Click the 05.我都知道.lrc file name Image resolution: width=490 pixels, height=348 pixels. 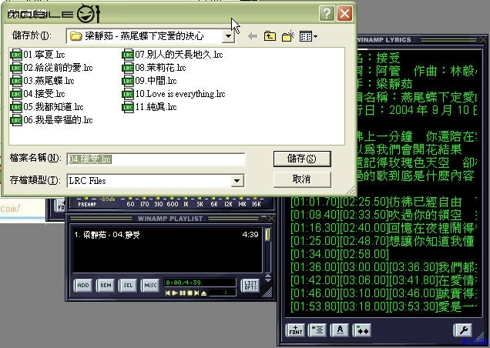point(53,108)
